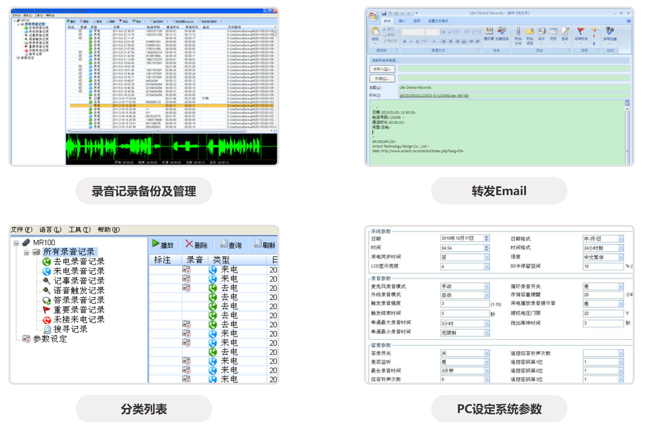Open the 外线录音模式 dropdown showing 自动

(465, 295)
